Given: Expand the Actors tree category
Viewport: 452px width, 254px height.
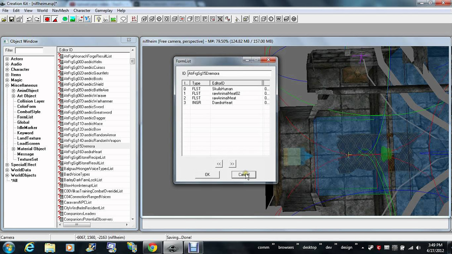Looking at the screenshot, I should [7, 59].
